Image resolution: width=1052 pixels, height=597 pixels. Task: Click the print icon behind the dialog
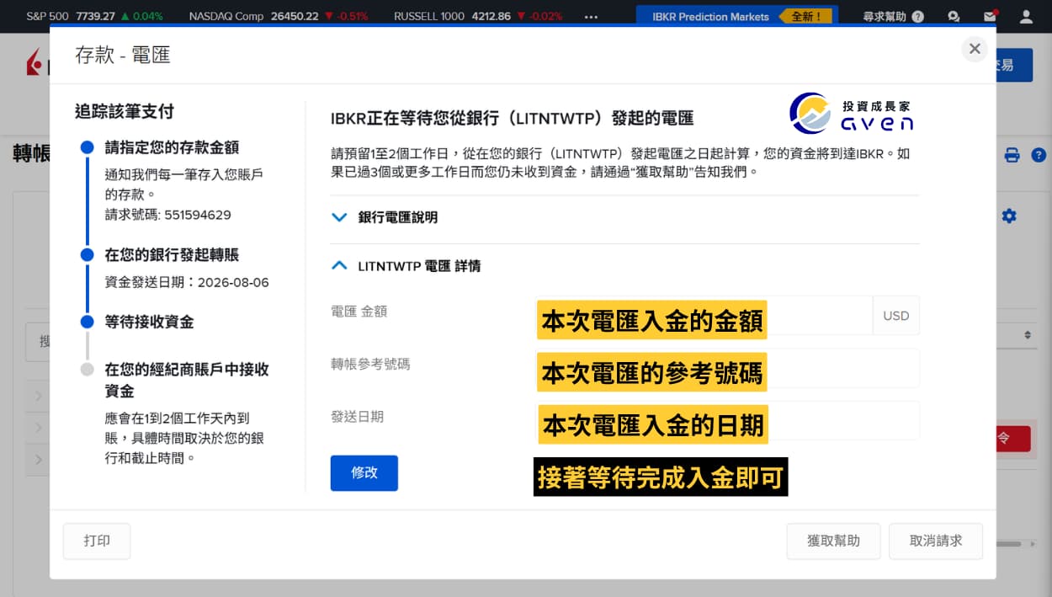[x=1012, y=155]
